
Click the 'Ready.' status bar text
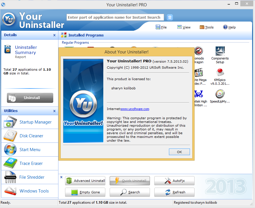coord(5,203)
